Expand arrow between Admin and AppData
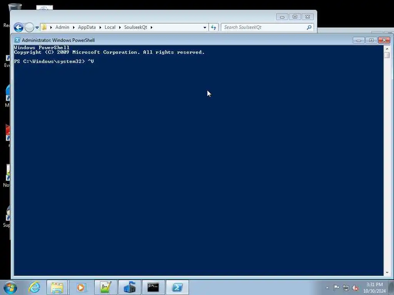Viewport: 394px width, 295px height. [73, 27]
